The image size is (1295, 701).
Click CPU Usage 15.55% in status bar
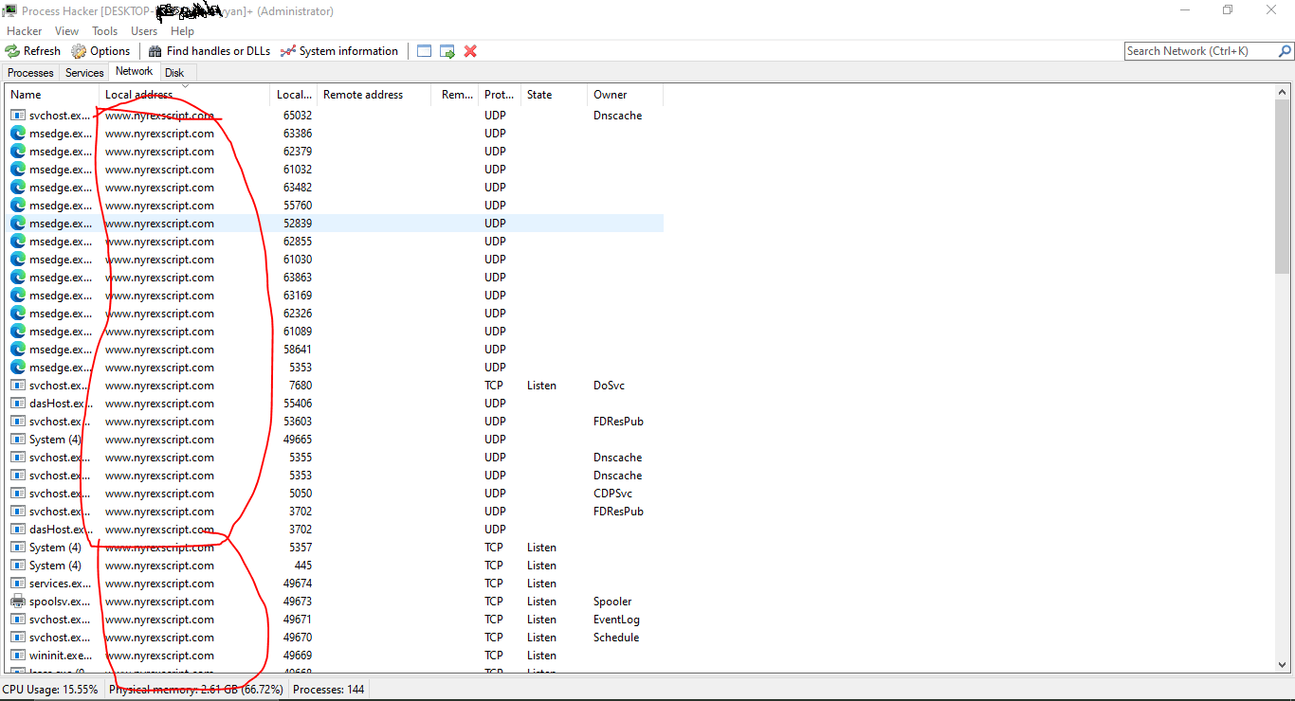click(x=50, y=690)
